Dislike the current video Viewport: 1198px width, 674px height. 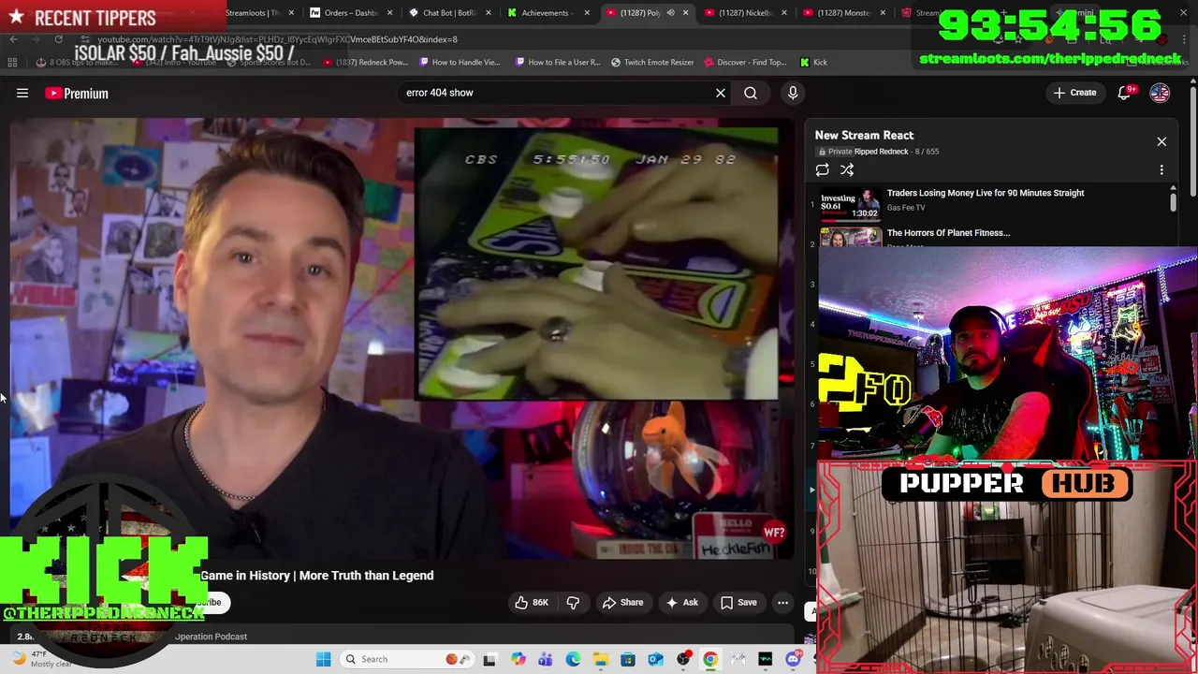coord(573,603)
